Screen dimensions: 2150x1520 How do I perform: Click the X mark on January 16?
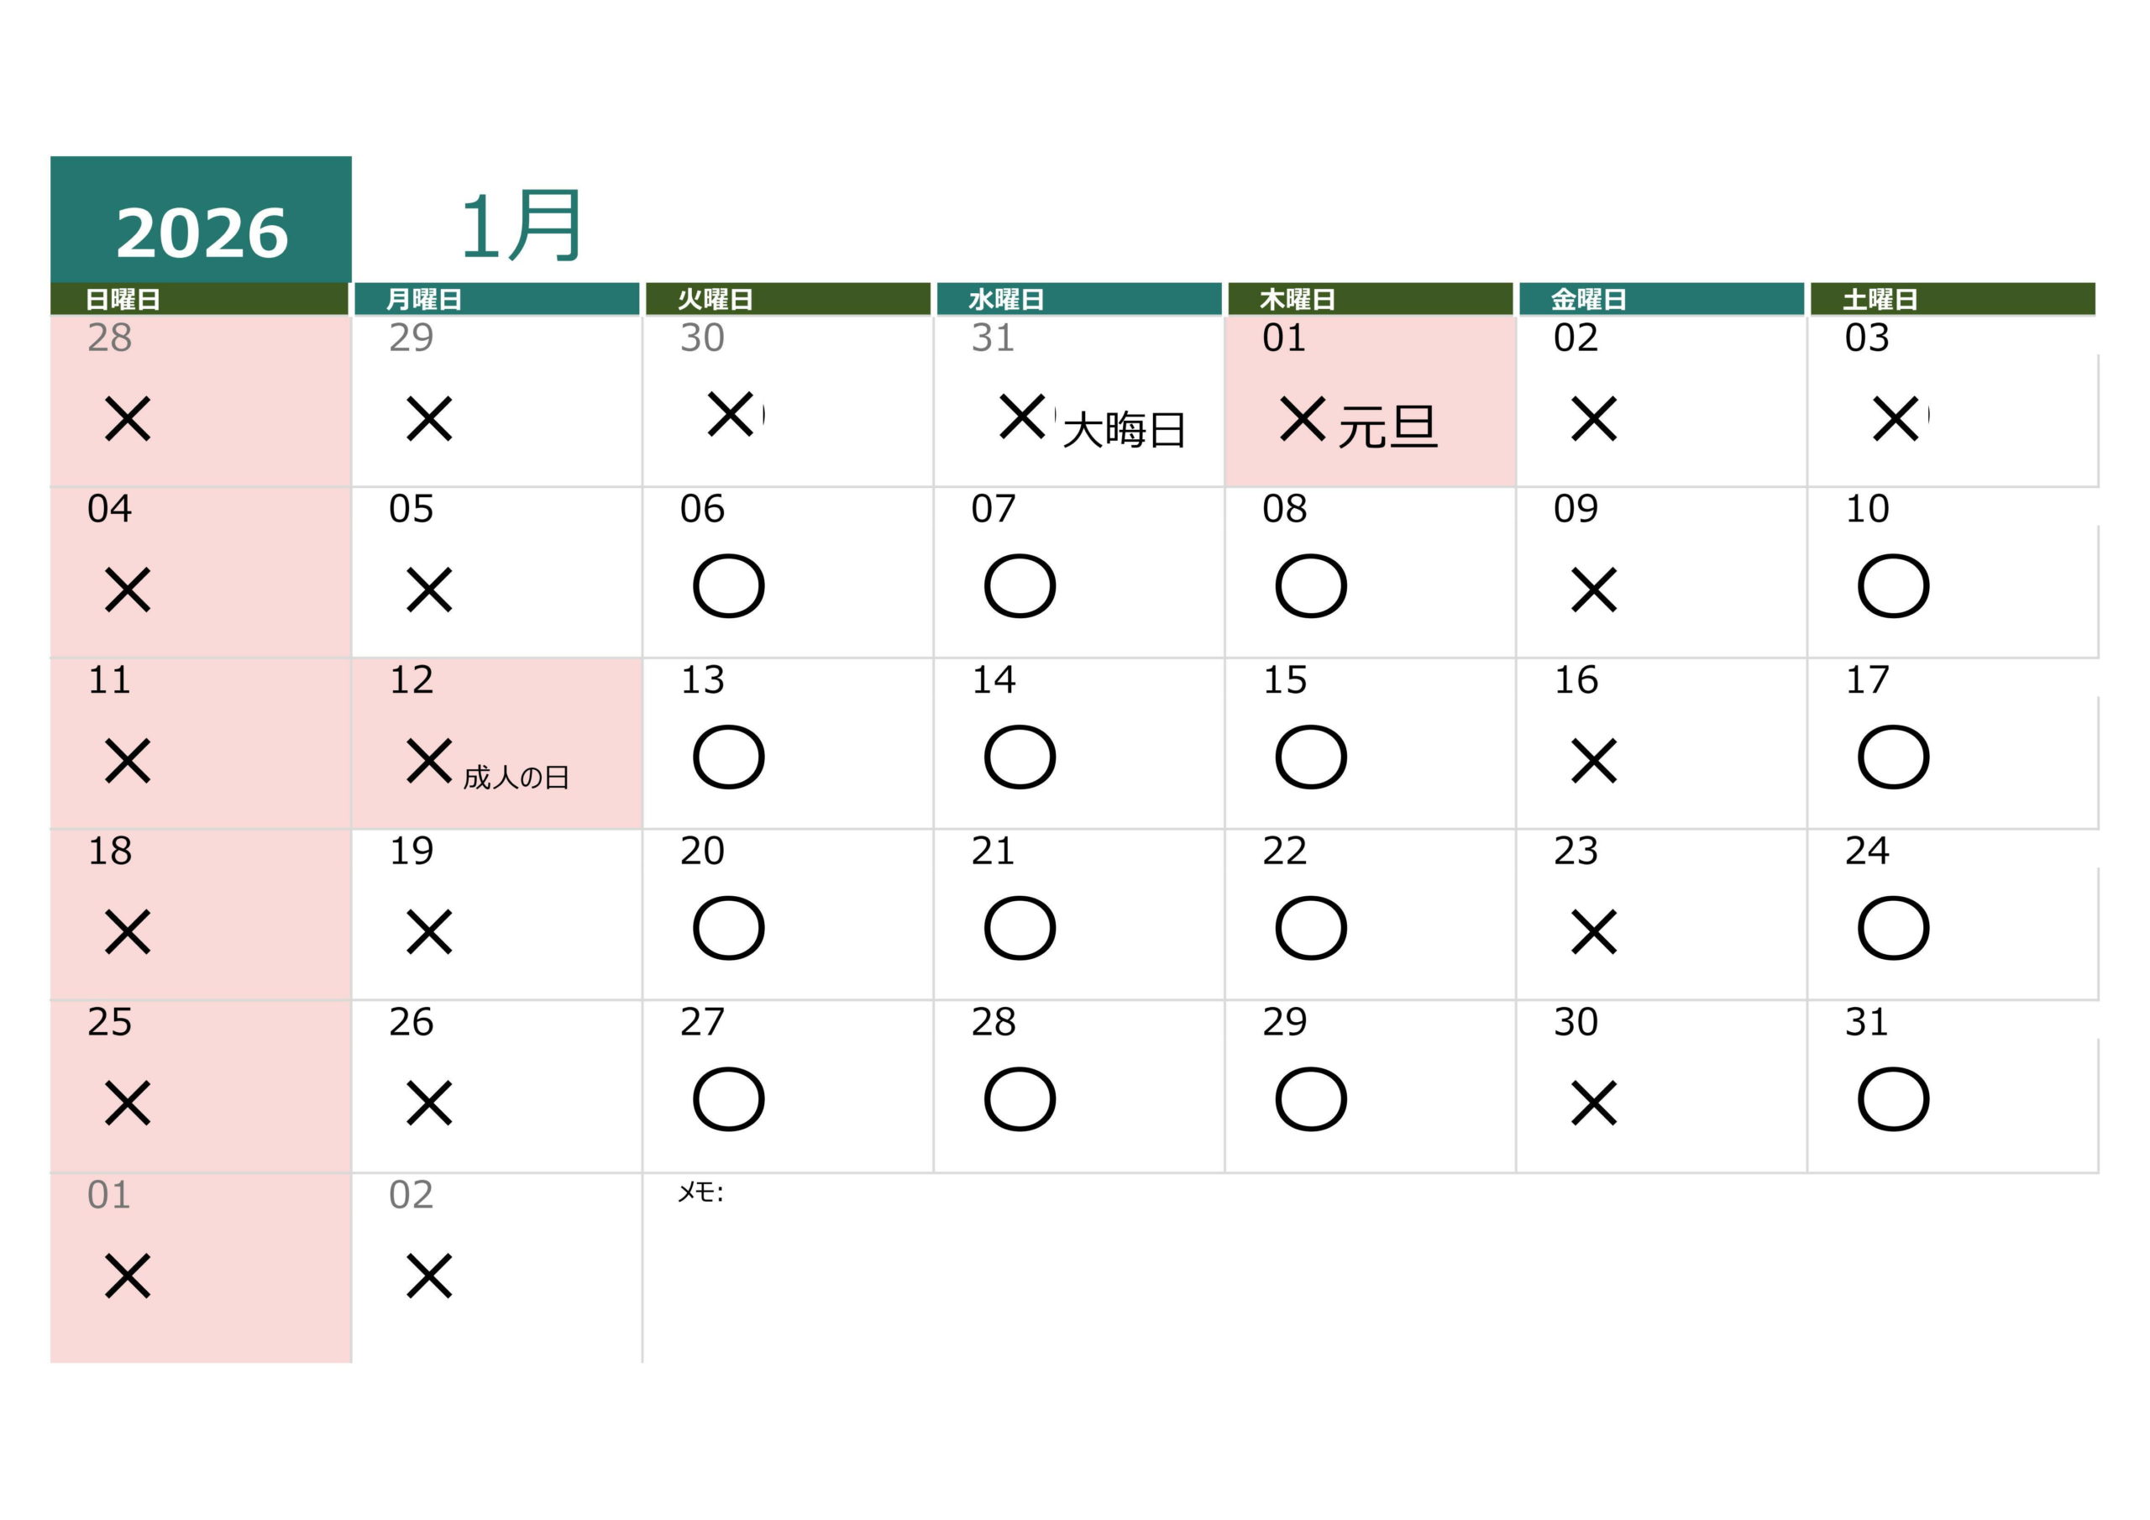click(x=1594, y=761)
